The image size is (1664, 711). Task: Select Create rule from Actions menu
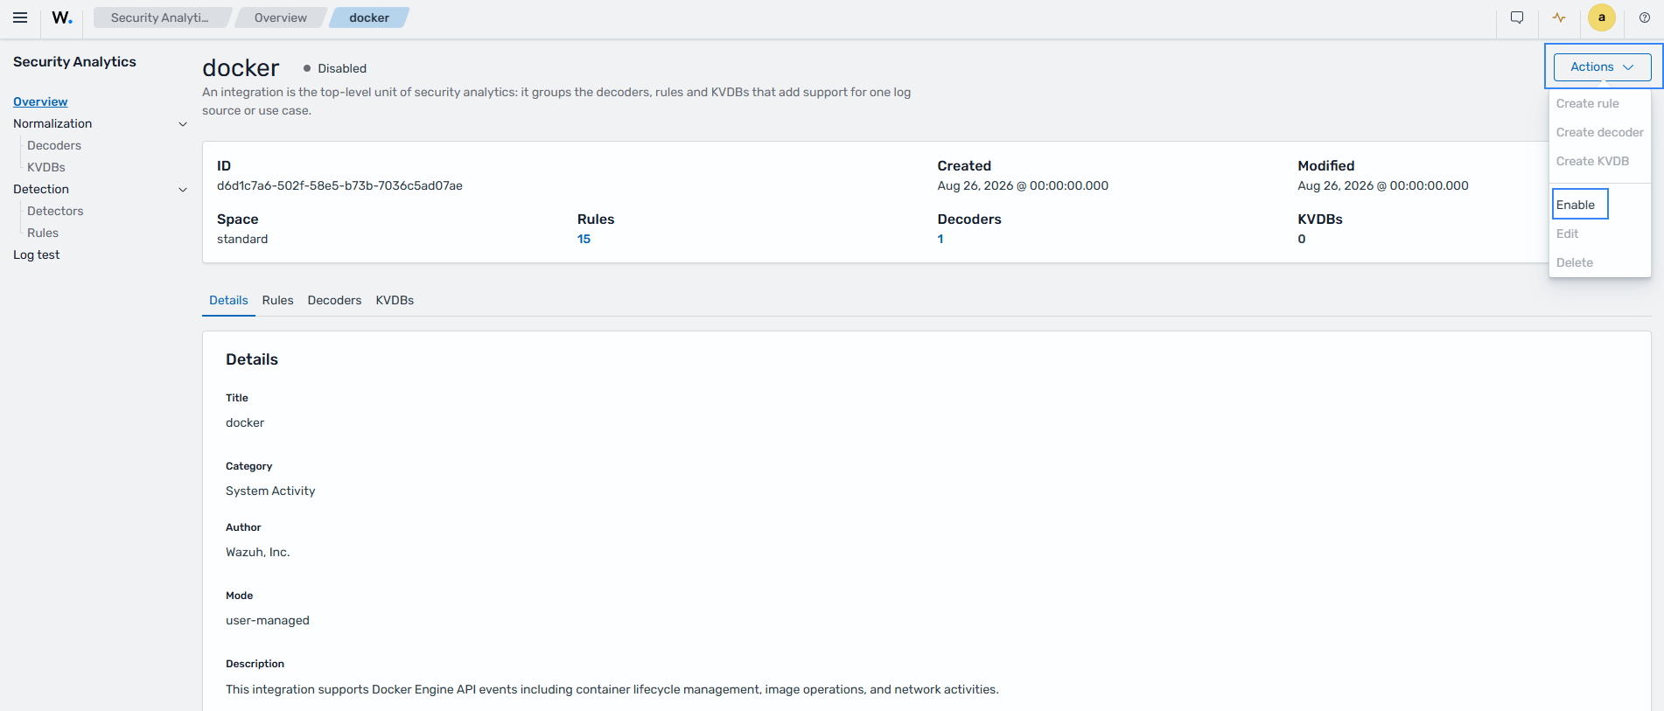click(1587, 103)
